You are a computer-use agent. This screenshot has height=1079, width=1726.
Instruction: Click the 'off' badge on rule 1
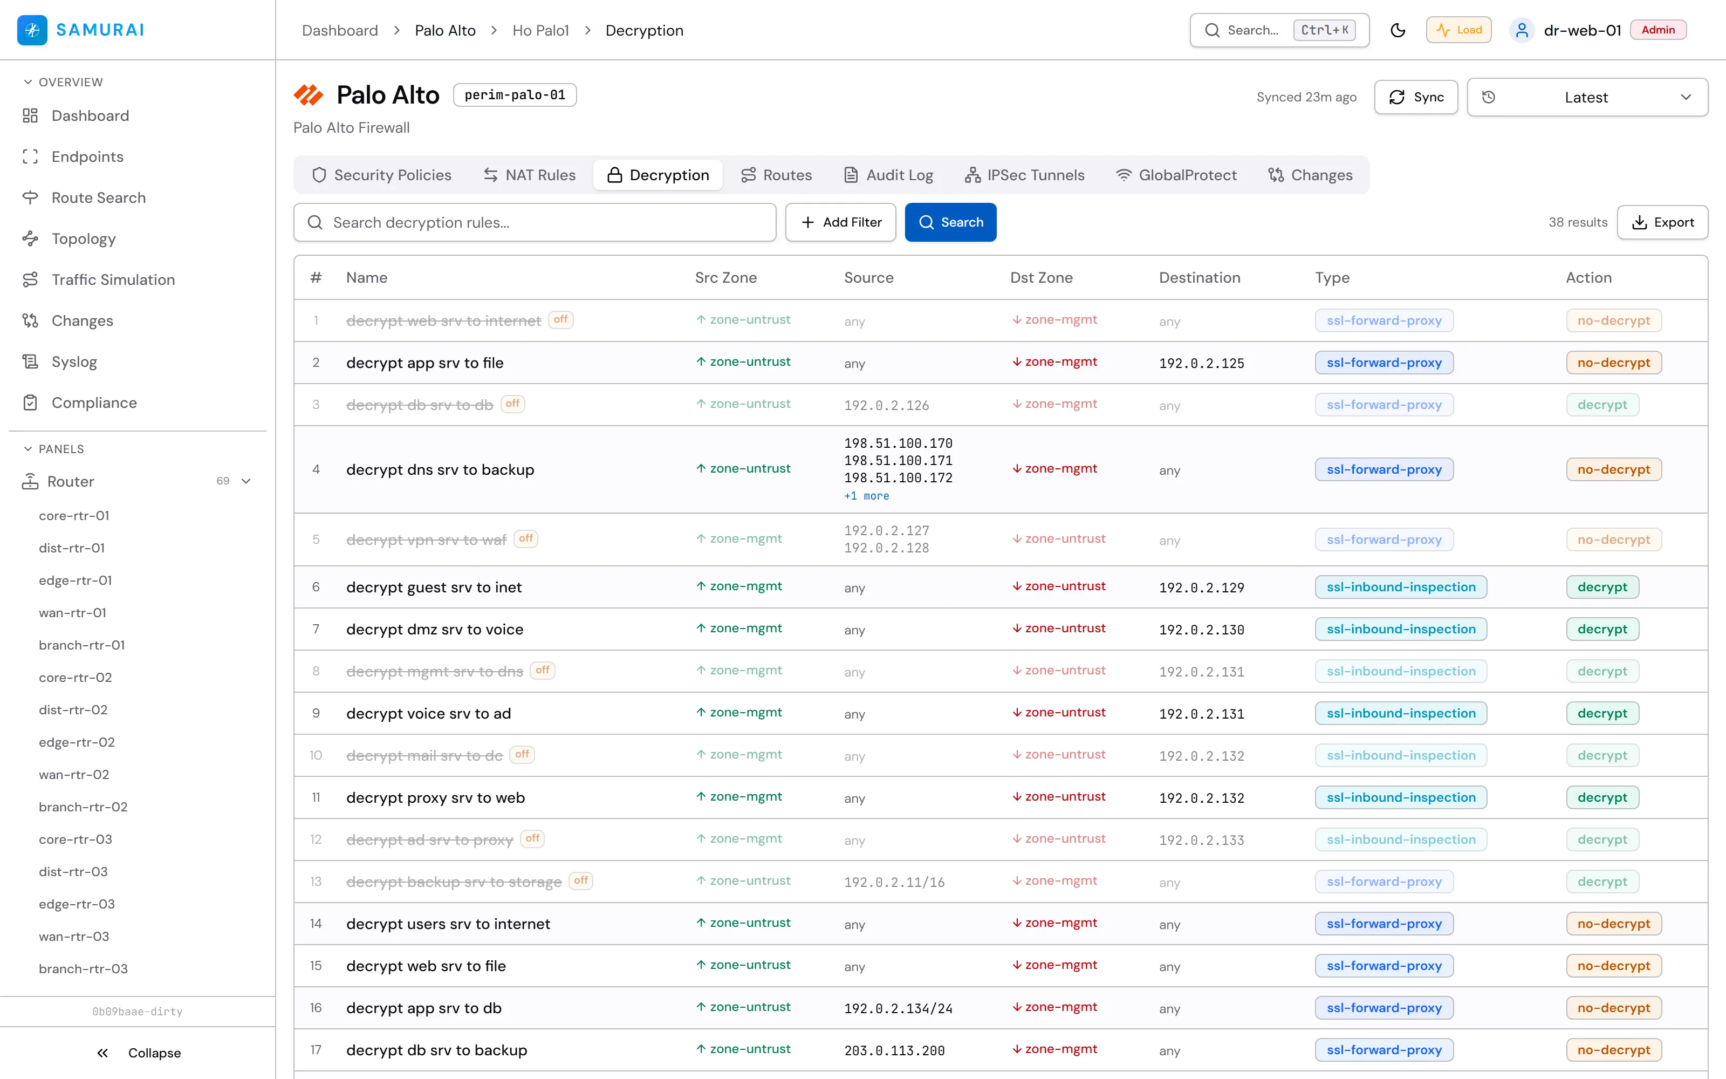[560, 320]
